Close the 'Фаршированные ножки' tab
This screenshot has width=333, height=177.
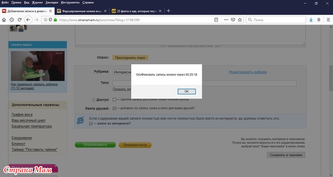(105, 11)
